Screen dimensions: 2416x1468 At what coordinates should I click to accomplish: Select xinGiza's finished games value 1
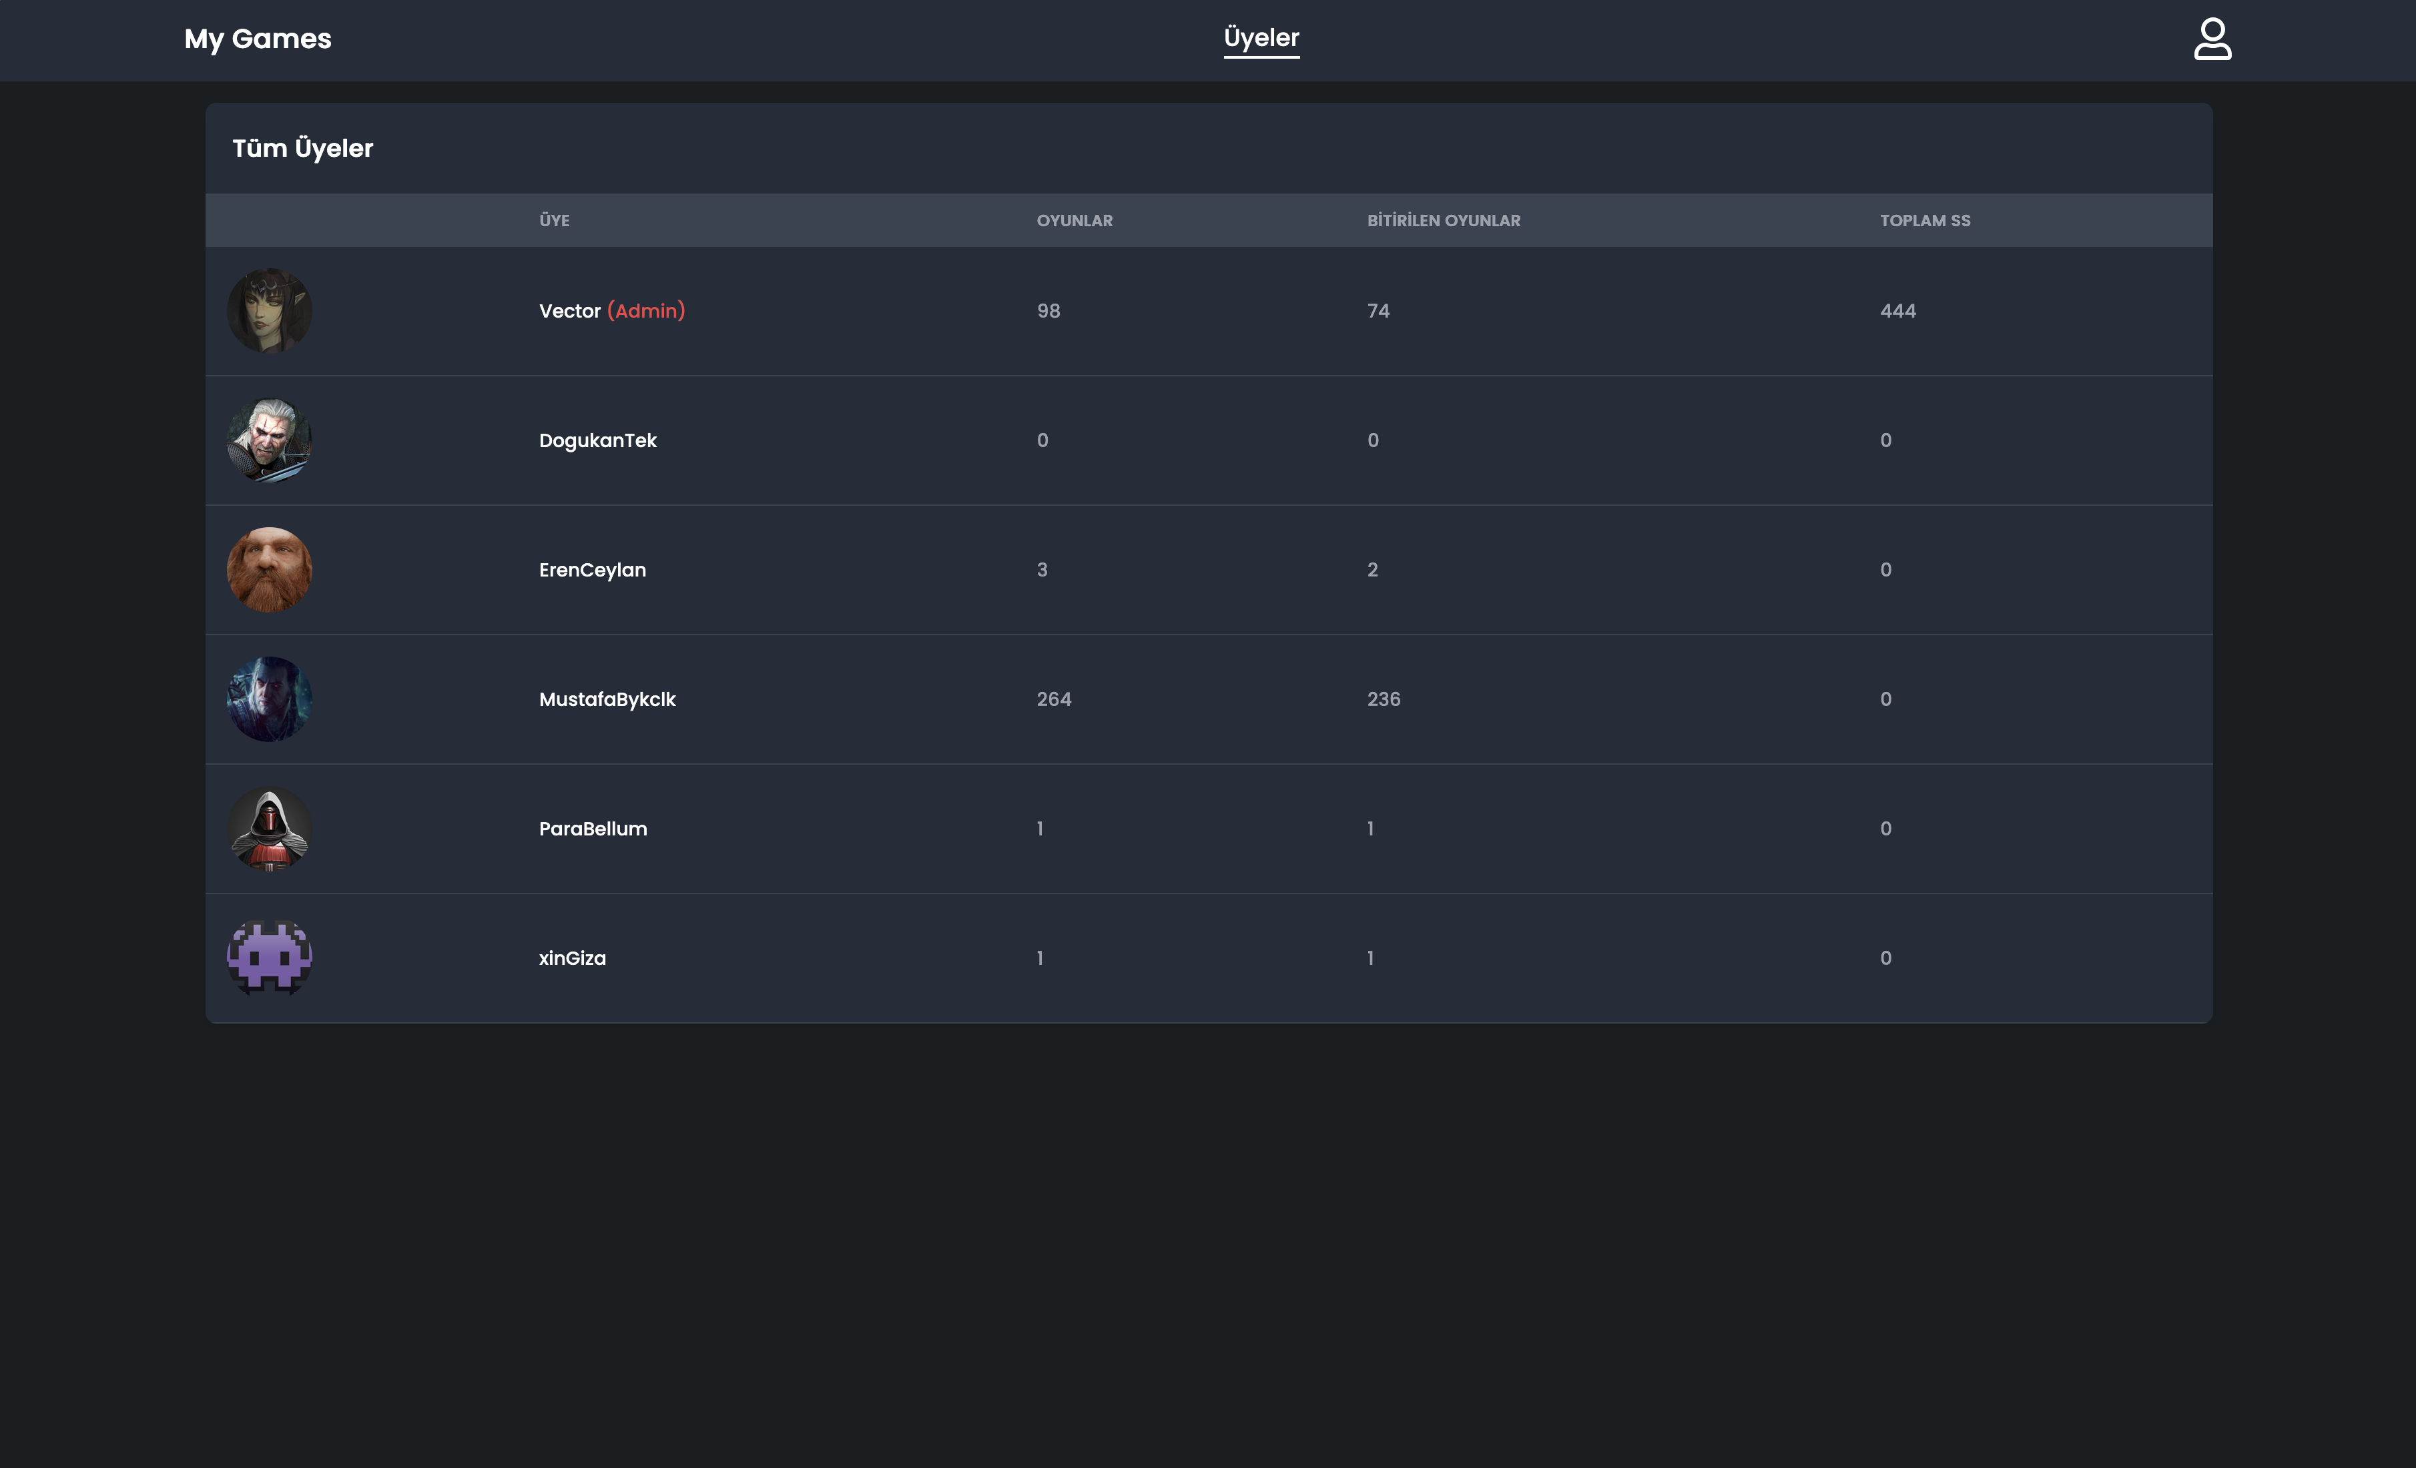(1371, 958)
